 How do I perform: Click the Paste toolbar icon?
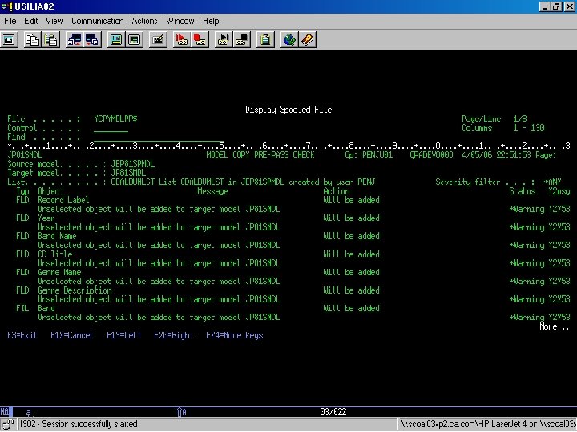tap(50, 40)
